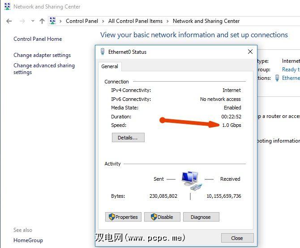Screen dimensions: 300x248
Task: Select All Control Panel Items breadcrumb
Action: 135,21
